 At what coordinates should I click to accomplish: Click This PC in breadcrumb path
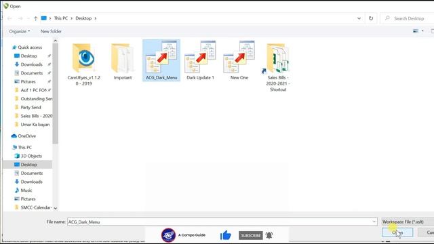click(61, 18)
